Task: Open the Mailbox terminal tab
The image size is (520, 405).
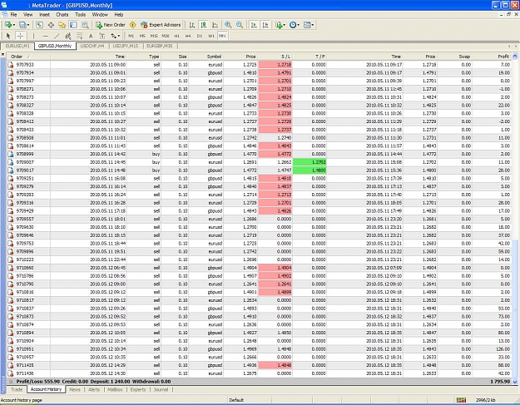Action: pos(115,389)
